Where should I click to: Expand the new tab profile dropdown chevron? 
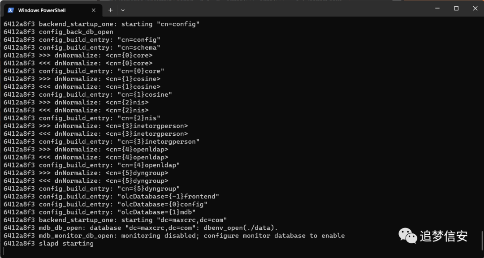point(123,10)
